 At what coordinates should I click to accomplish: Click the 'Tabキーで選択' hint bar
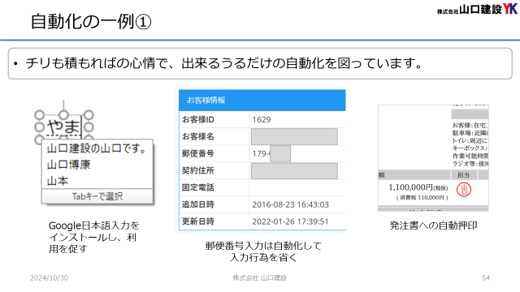97,196
